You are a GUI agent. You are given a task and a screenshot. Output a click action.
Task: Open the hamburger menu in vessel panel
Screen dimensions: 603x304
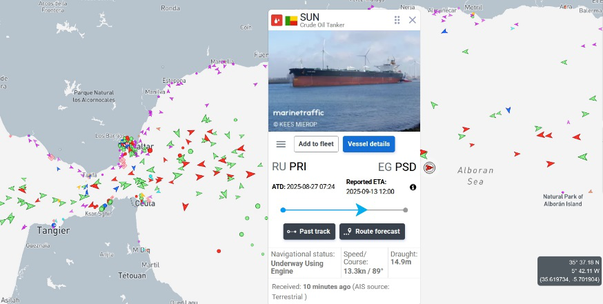click(281, 144)
